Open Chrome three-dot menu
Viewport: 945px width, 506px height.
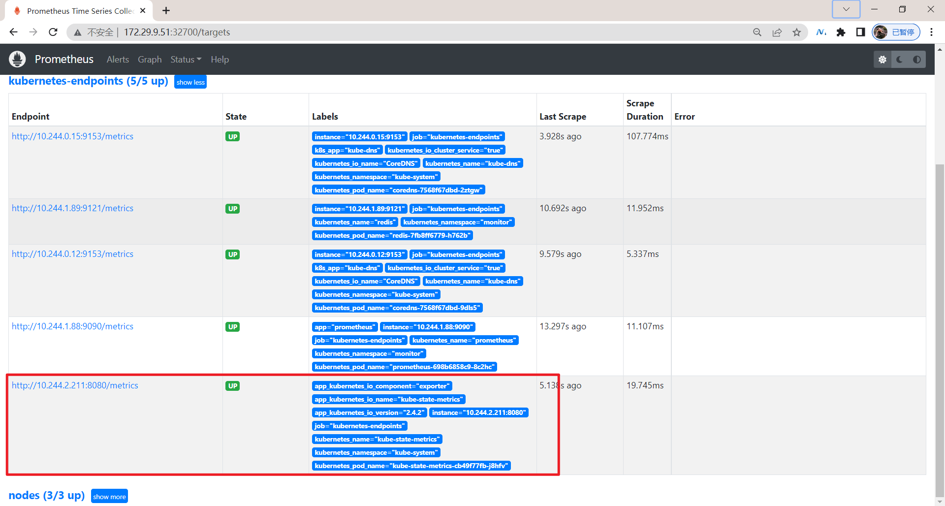[931, 32]
